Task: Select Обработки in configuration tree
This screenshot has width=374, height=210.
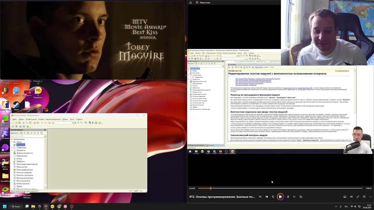Action: 20,162
